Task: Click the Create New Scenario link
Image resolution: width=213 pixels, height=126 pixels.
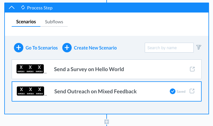Action: click(95, 48)
